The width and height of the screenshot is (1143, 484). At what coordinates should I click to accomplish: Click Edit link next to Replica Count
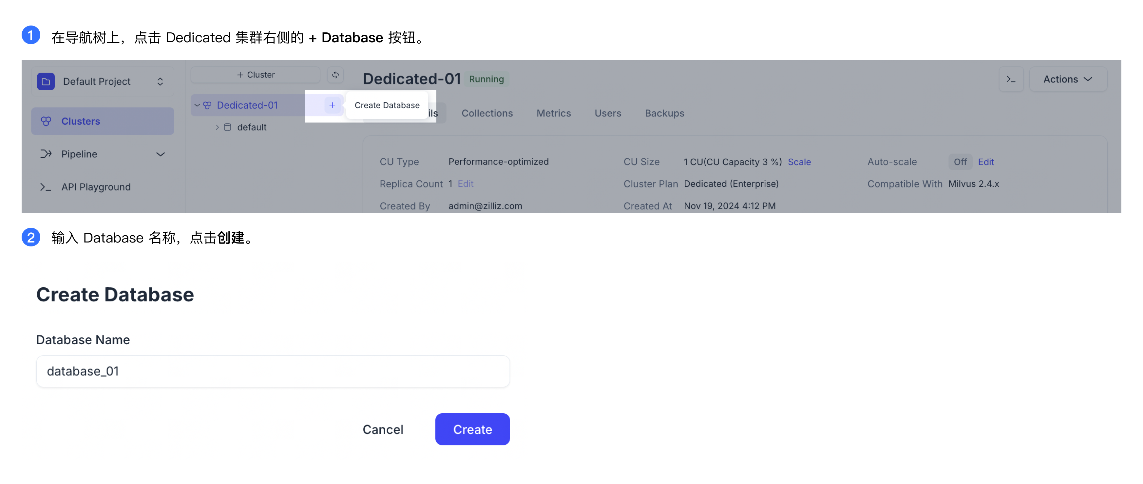[465, 183]
